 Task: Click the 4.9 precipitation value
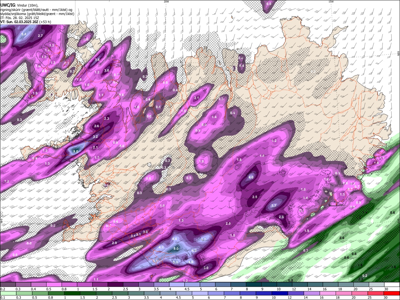point(191,262)
